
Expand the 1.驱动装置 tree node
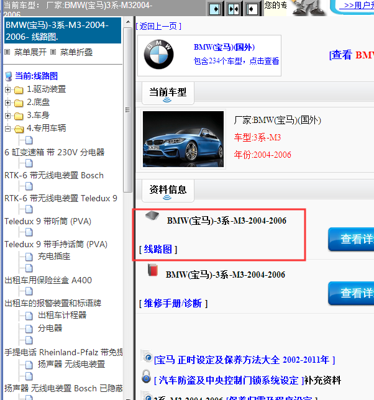[x=7, y=90]
